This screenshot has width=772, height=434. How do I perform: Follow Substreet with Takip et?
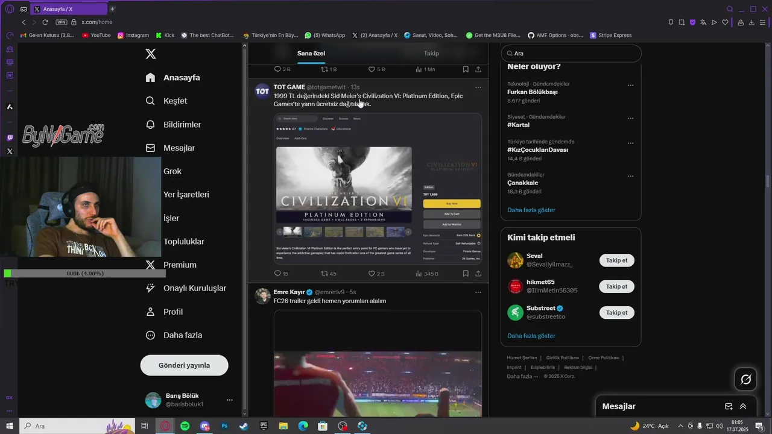[616, 312]
